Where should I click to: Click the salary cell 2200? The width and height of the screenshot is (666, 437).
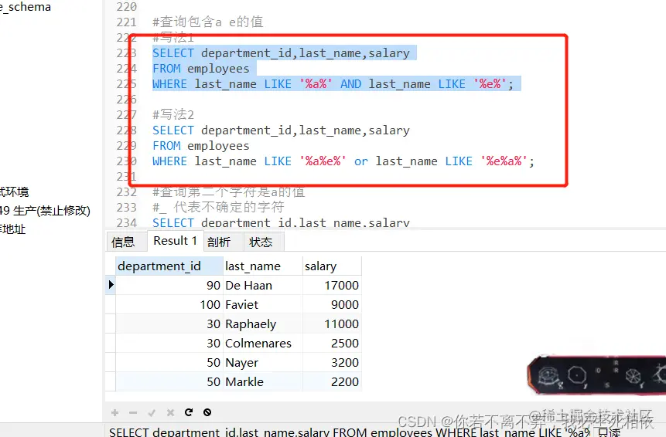pyautogui.click(x=332, y=382)
